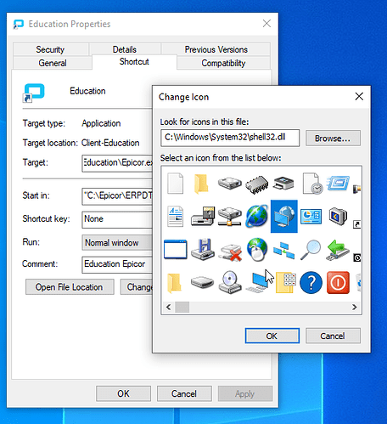
Task: Choose the flat removable drive icon
Action: click(202, 282)
